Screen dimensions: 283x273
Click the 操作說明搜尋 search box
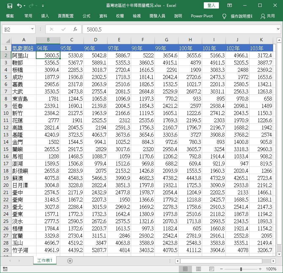242,16
